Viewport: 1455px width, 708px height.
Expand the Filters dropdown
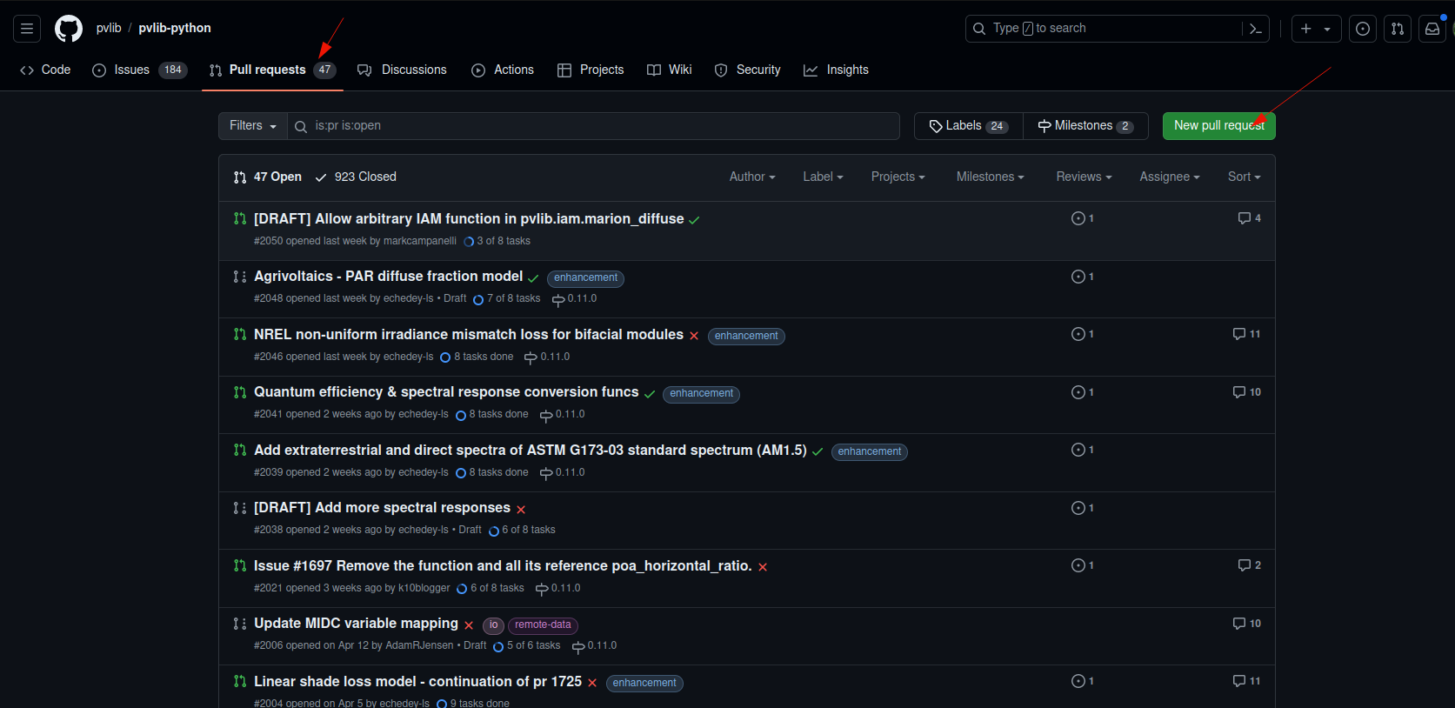(253, 126)
